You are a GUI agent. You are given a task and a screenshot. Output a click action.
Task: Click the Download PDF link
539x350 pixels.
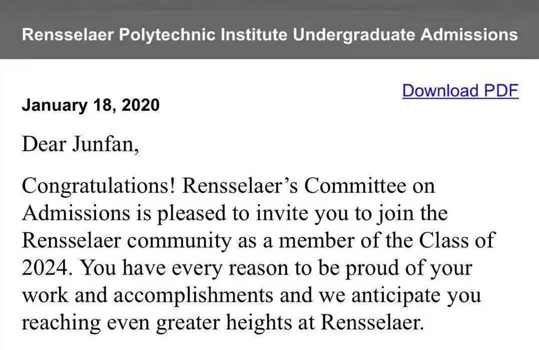[460, 91]
